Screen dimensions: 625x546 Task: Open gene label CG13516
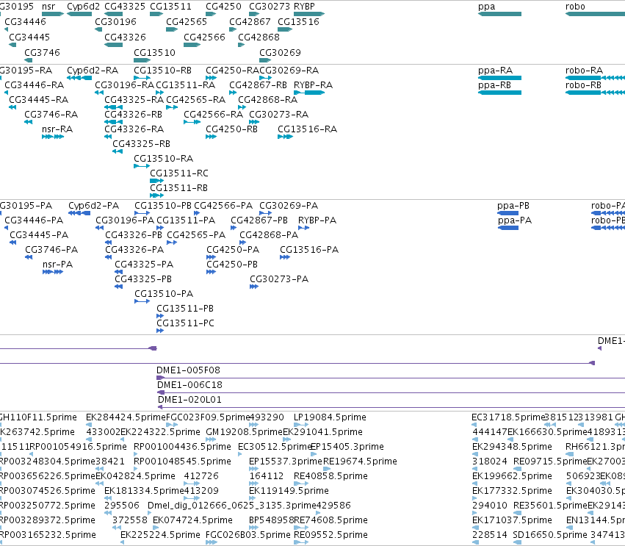coord(299,21)
